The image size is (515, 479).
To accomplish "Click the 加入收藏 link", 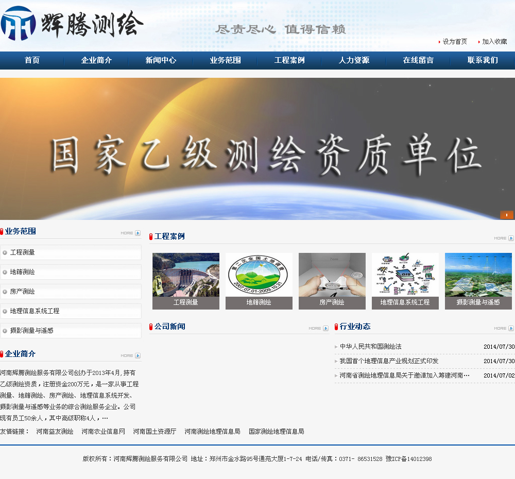I will pyautogui.click(x=494, y=42).
